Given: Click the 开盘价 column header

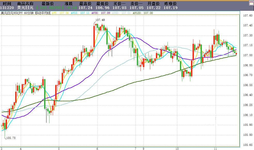Looking at the screenshot, I should [153, 4].
